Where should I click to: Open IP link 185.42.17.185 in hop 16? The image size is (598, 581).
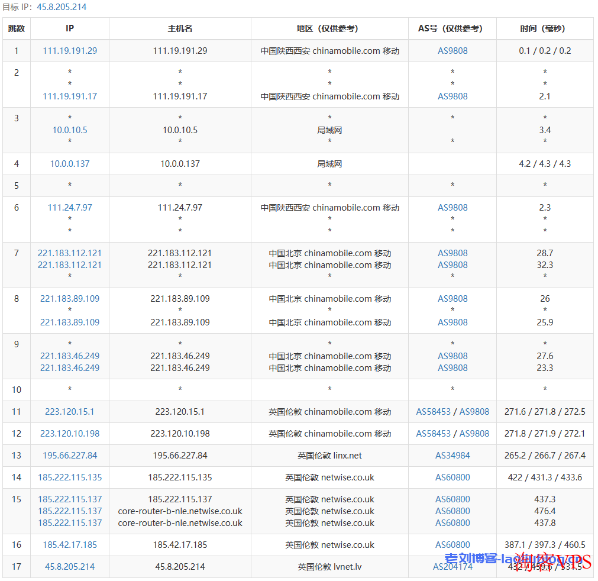click(70, 545)
